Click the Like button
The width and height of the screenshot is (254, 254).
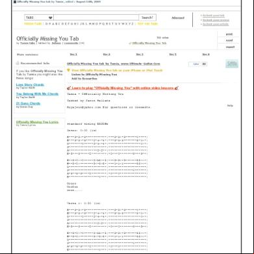click(x=195, y=64)
